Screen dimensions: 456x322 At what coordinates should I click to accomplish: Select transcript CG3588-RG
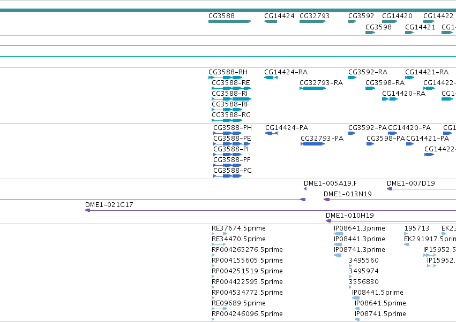(x=227, y=120)
